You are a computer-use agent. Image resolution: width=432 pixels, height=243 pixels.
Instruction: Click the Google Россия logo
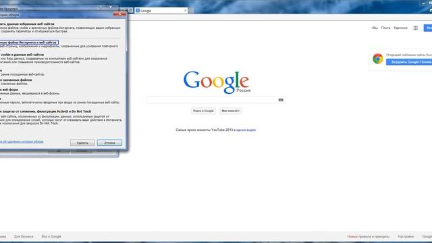pos(217,82)
